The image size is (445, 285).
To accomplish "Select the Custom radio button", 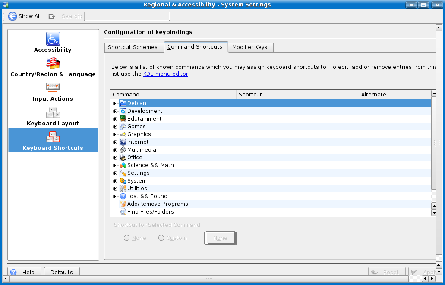I will pos(161,238).
